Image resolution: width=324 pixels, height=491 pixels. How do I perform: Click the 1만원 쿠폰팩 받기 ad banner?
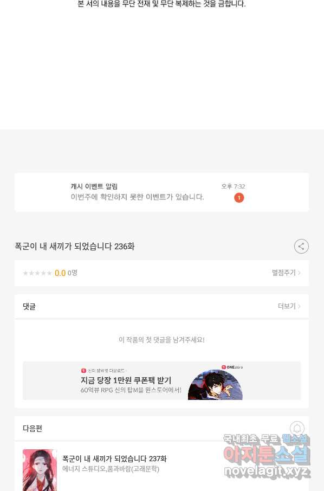[161, 381]
